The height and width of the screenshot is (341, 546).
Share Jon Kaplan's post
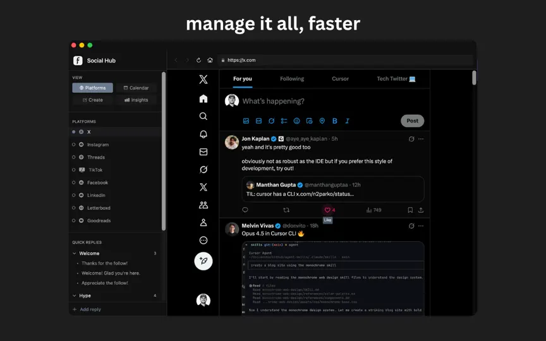coord(421,210)
